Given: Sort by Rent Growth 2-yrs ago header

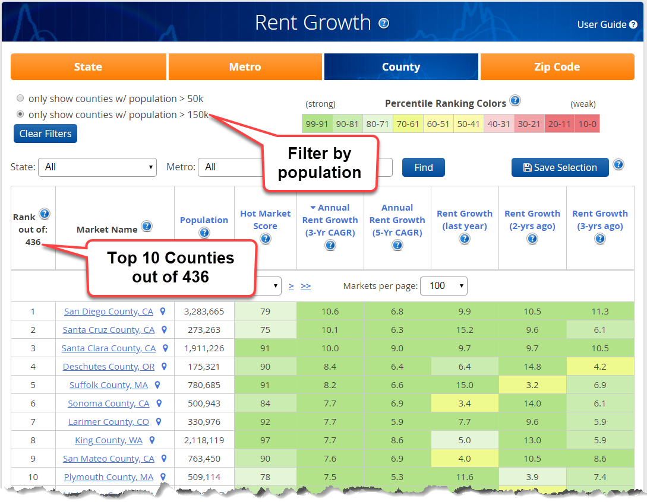Looking at the screenshot, I should [x=532, y=220].
